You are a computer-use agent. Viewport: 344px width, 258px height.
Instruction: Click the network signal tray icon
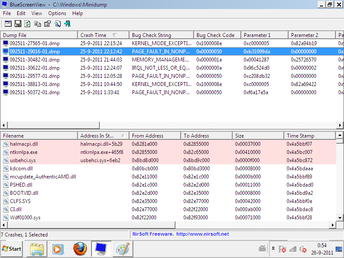(x=293, y=249)
